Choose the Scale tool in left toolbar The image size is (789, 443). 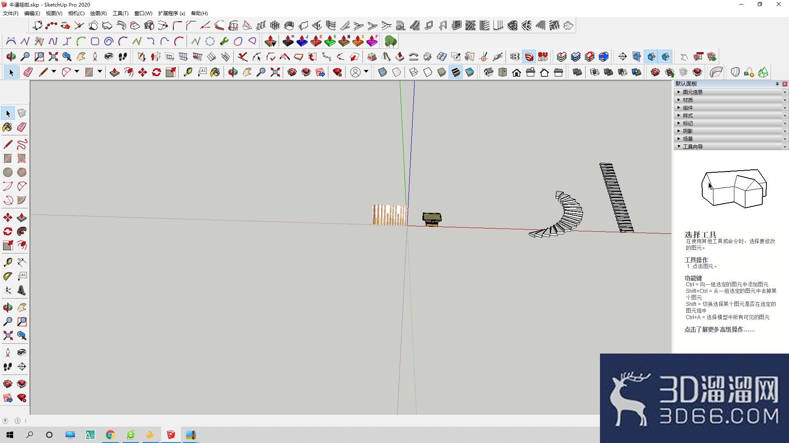(x=7, y=245)
